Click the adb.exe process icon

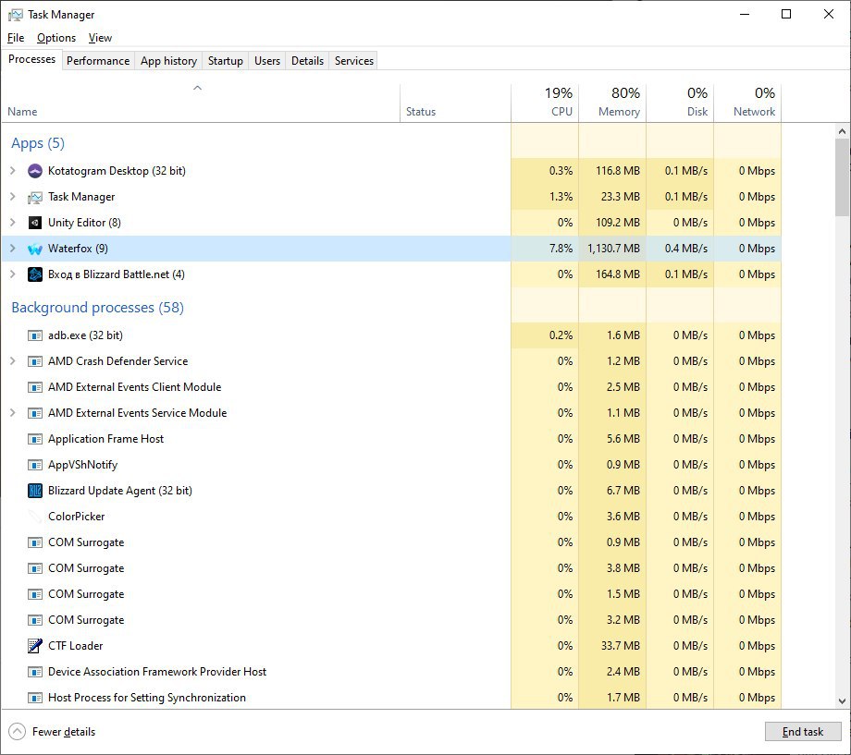pos(35,335)
